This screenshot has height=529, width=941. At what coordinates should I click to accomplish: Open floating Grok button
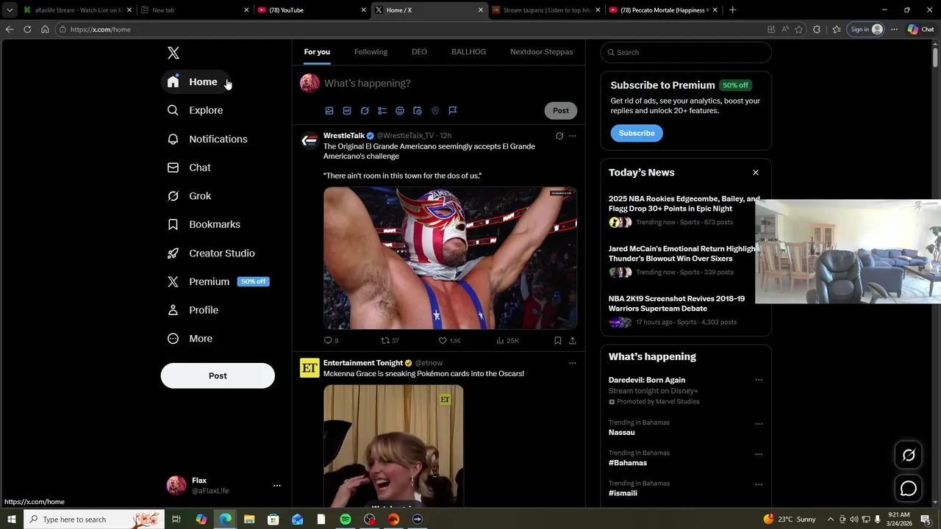[x=909, y=456]
